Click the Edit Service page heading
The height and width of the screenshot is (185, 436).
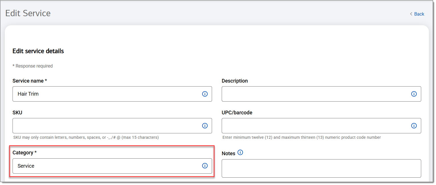pyautogui.click(x=28, y=13)
